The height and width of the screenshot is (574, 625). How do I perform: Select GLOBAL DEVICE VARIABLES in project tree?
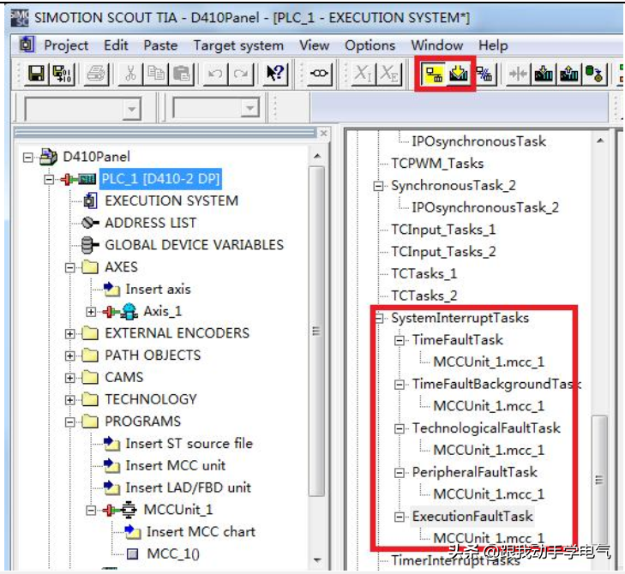[x=193, y=244]
